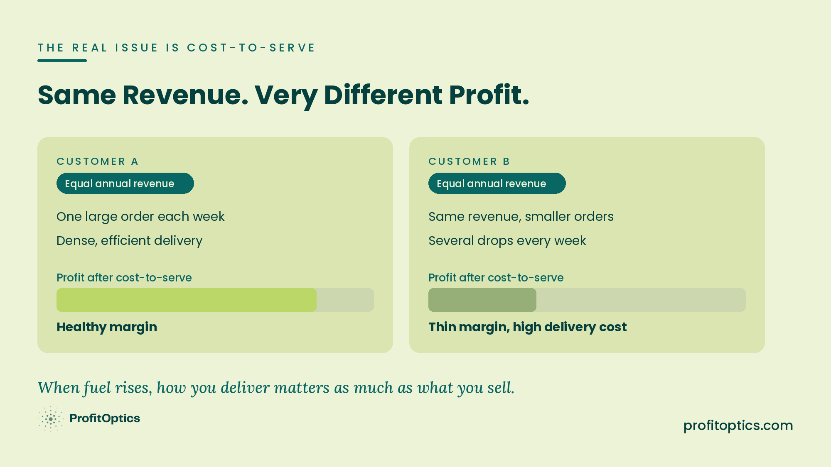This screenshot has width=831, height=467.
Task: Select the CUSTOMER B heading
Action: [469, 161]
